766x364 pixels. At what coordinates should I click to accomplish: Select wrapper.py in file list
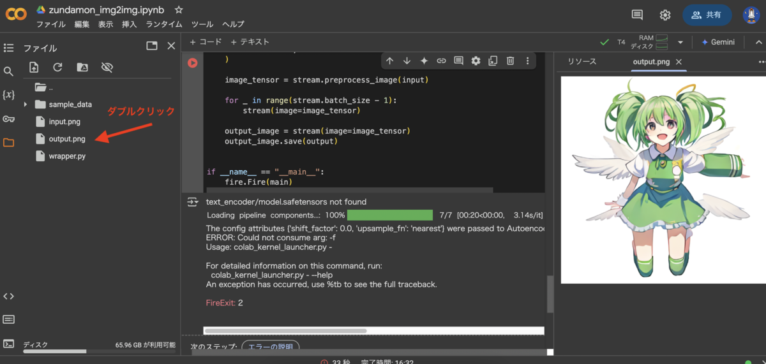point(67,156)
